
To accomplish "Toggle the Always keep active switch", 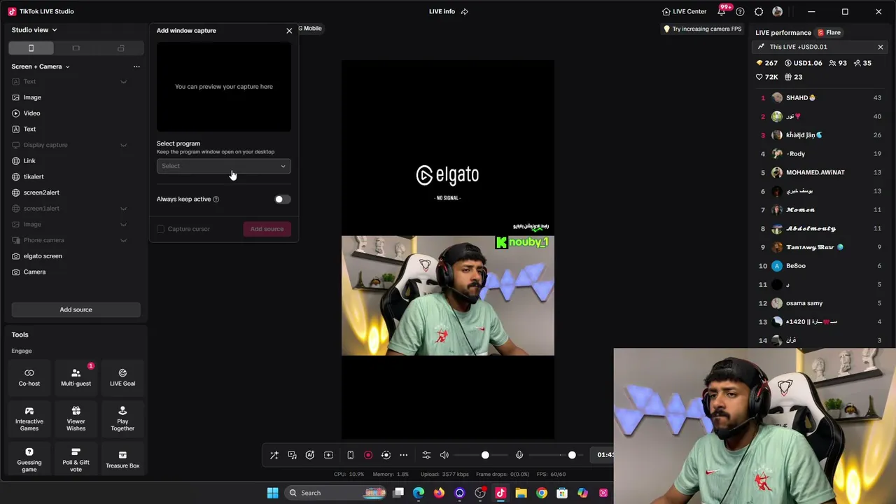I will (x=282, y=199).
